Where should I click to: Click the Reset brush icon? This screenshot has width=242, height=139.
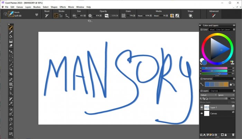[47, 16]
